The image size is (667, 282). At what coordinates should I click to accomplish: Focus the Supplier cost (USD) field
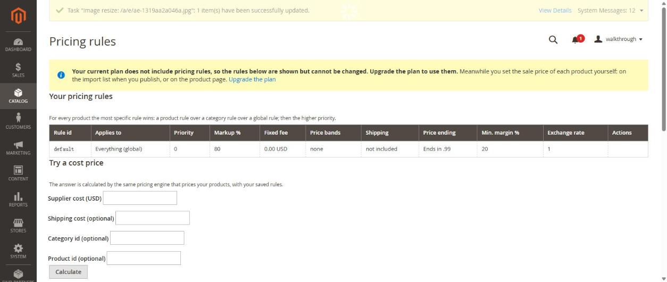pos(140,198)
